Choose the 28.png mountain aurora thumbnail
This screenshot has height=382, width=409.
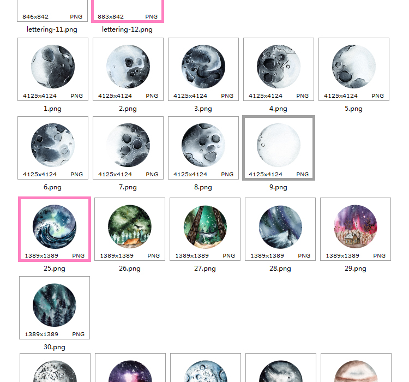coord(280,229)
